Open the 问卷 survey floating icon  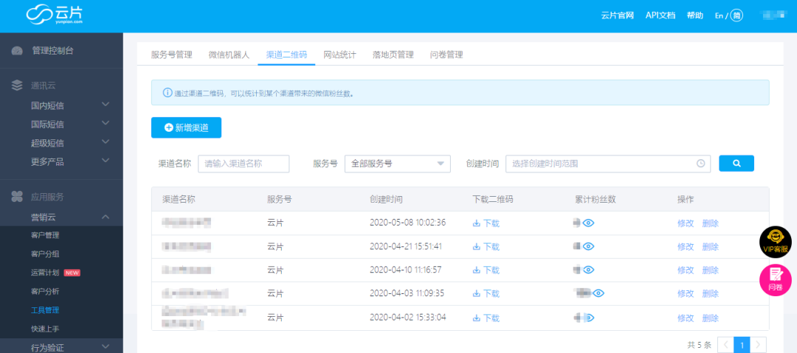click(x=775, y=279)
